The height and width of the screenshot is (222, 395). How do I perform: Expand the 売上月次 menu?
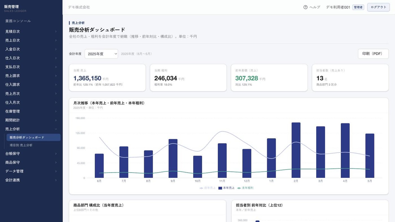pos(31,94)
